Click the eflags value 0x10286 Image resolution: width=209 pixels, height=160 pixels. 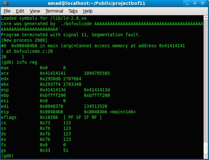tap(49, 117)
